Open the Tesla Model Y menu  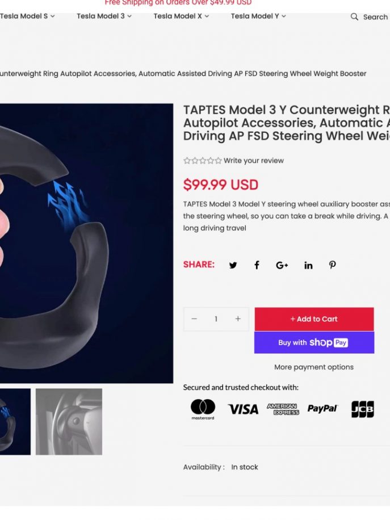258,16
